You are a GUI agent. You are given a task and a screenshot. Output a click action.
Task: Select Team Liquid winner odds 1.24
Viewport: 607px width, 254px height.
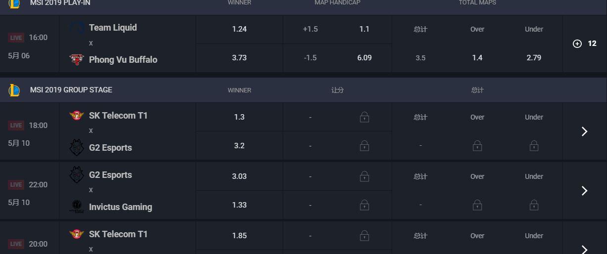pyautogui.click(x=240, y=29)
